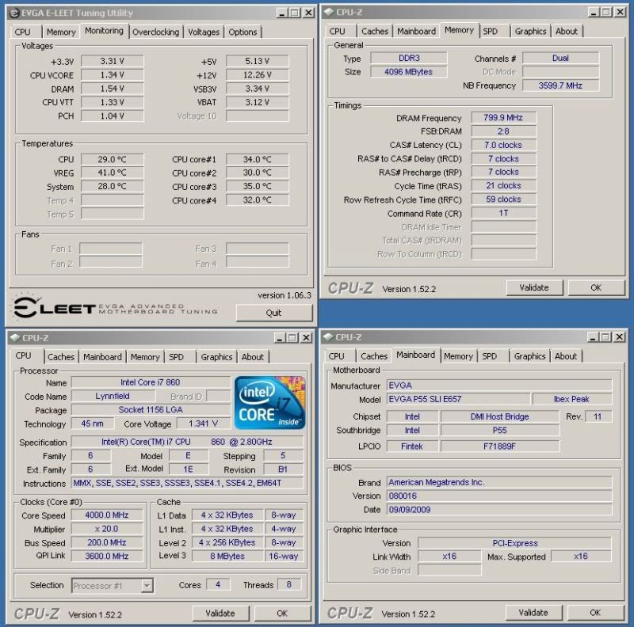Click the CAS# Latency 7.0 clocks value
Viewport: 634px width, 627px height.
(x=503, y=145)
